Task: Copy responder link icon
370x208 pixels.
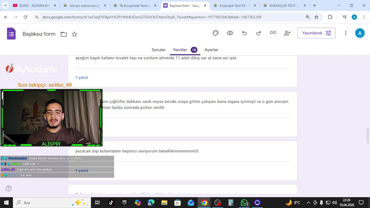Action: (273, 33)
